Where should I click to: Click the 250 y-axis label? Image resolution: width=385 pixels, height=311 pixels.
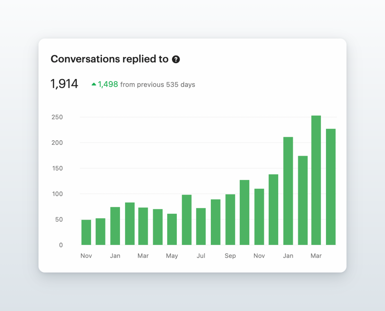pos(57,117)
